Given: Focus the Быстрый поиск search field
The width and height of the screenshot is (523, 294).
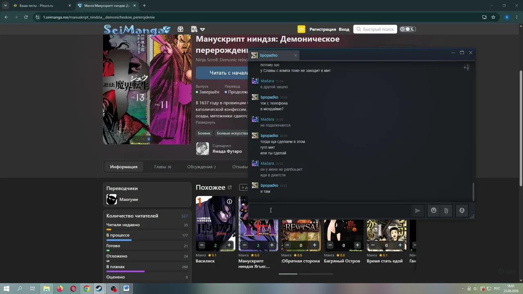Looking at the screenshot, I should coord(375,29).
